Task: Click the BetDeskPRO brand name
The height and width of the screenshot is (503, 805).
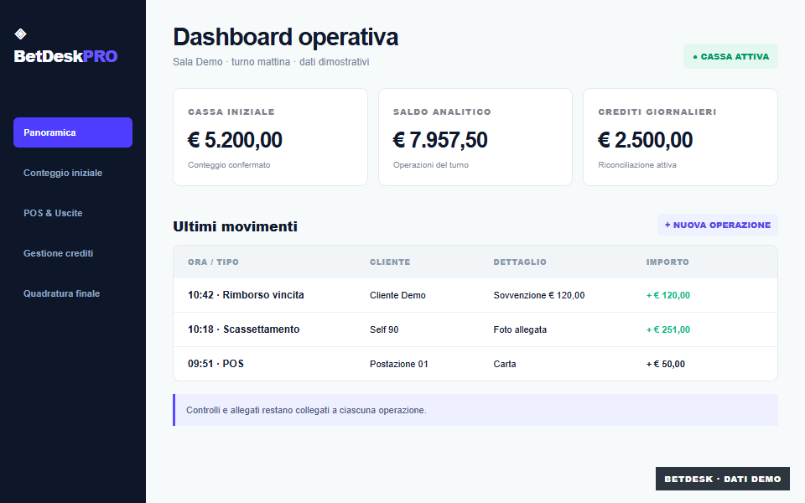Action: (65, 56)
